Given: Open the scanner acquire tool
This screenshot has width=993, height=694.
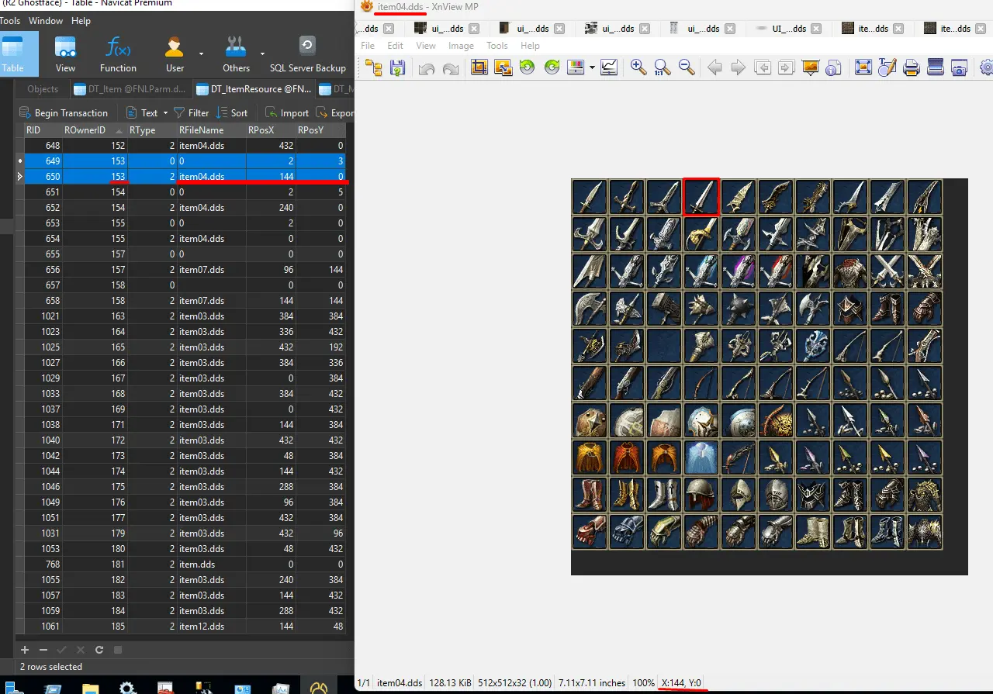Looking at the screenshot, I should tap(936, 67).
